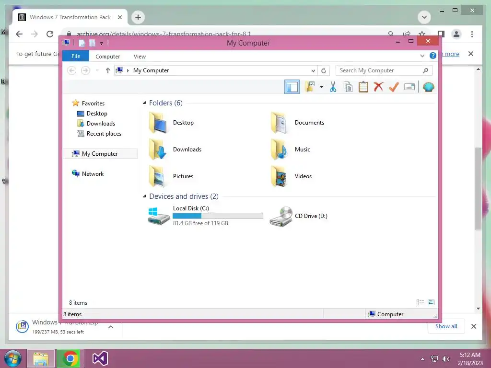Click the Copy icon in toolbar

348,87
